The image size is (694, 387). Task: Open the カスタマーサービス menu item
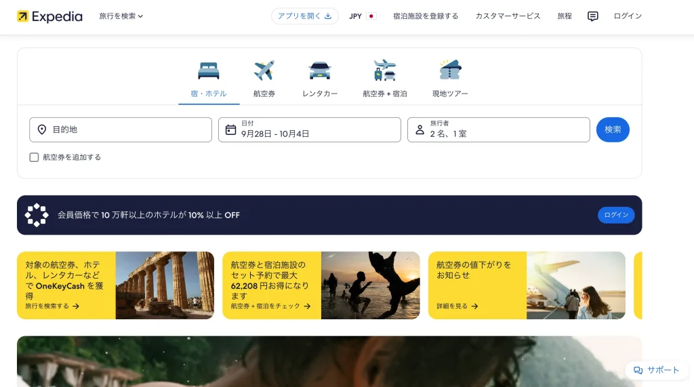tap(508, 16)
